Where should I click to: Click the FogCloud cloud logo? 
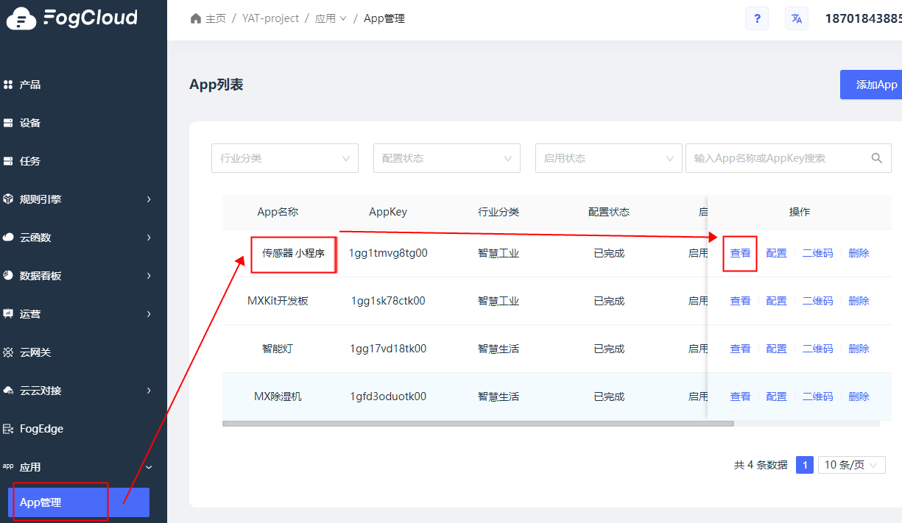(x=21, y=18)
